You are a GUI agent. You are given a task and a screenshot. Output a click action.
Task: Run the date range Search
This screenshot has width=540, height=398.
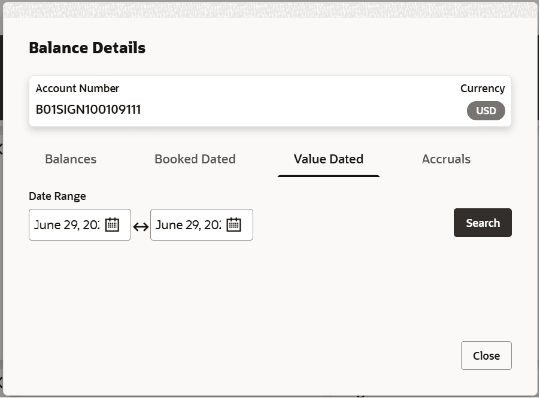tap(483, 223)
